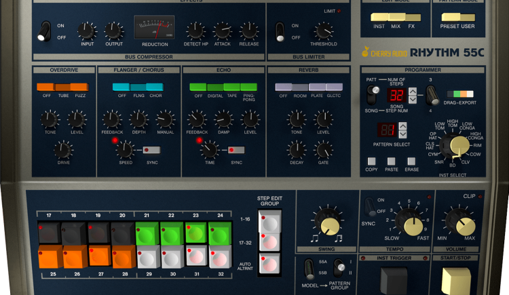
Task: Enable Flanger/Chorus speed SYNC button
Action: pos(151,150)
